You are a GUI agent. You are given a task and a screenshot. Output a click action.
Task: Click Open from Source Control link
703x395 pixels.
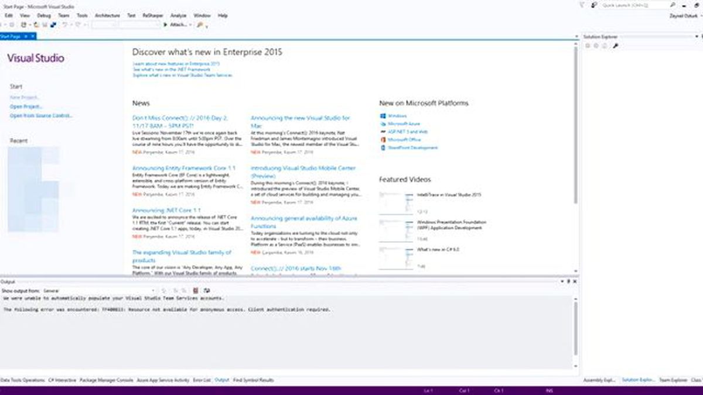42,116
